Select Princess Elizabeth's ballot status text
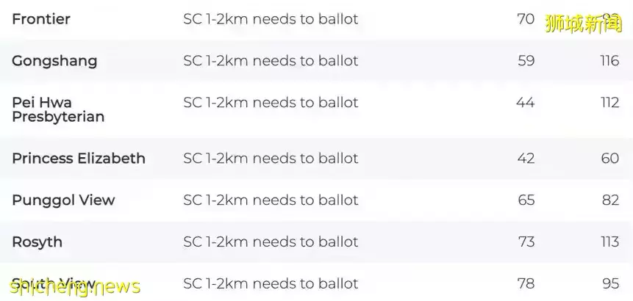The height and width of the screenshot is (301, 633). [x=271, y=159]
